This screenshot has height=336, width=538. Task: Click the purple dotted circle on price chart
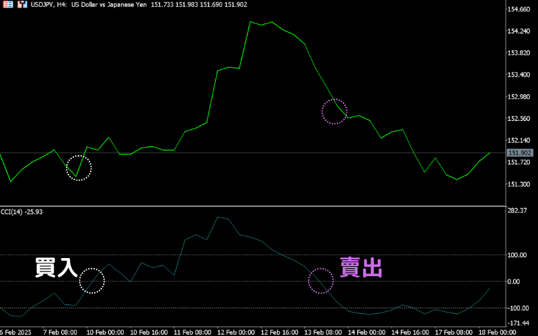(x=334, y=112)
